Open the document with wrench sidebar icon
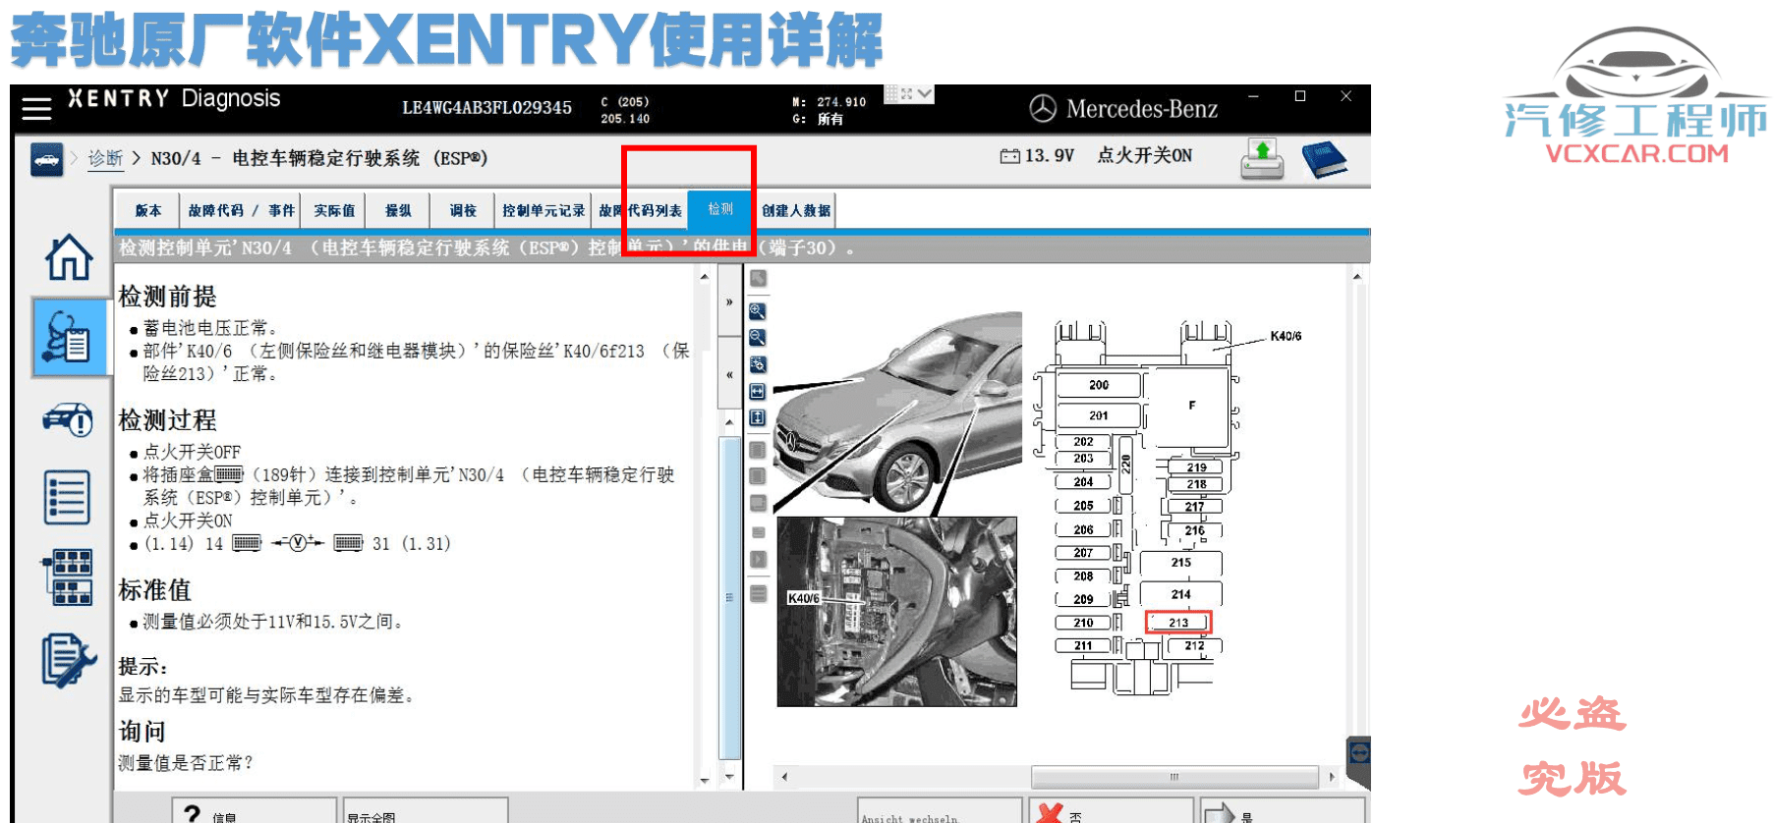The image size is (1774, 823). click(69, 660)
